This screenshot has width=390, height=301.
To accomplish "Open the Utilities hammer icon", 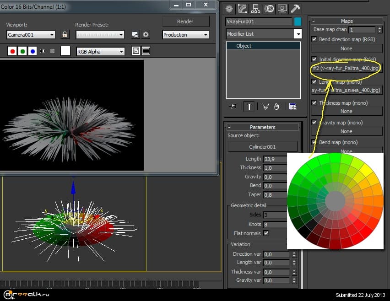I will tap(296, 9).
